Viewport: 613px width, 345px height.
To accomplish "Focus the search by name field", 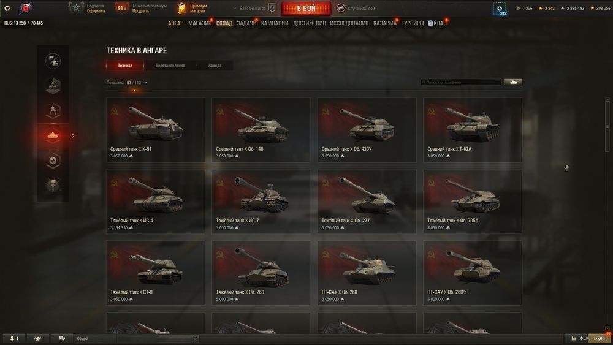I will pos(460,82).
